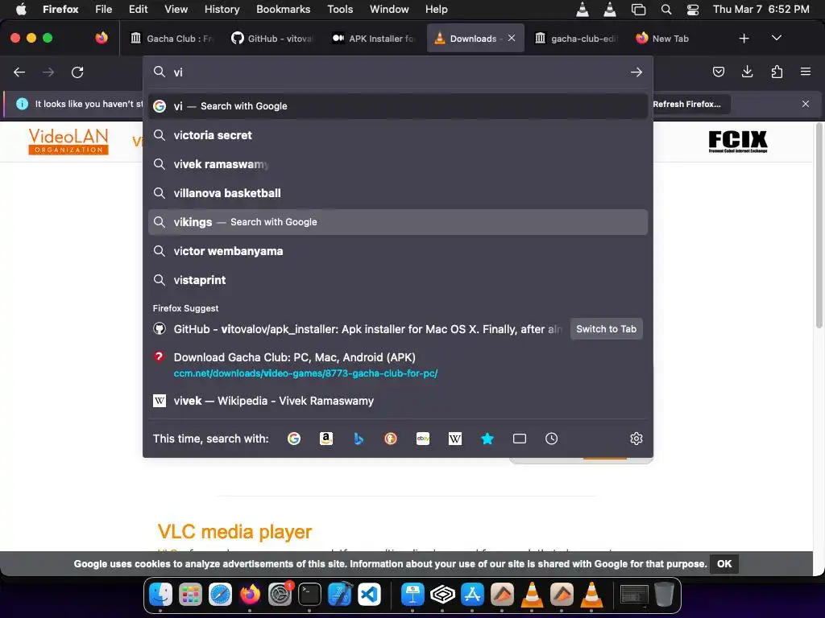Choose Amazon search engine shortcut
The width and height of the screenshot is (825, 618).
pos(326,439)
